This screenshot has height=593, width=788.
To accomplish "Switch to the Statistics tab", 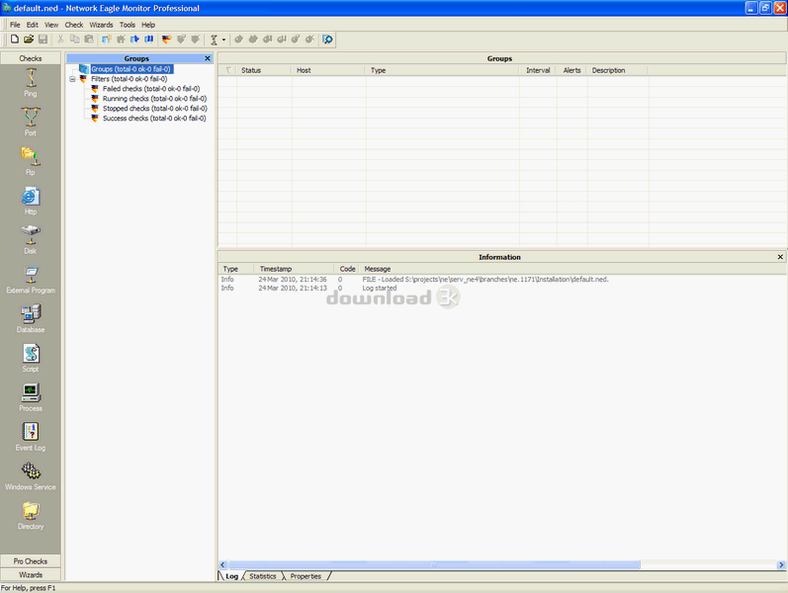I will click(x=262, y=576).
